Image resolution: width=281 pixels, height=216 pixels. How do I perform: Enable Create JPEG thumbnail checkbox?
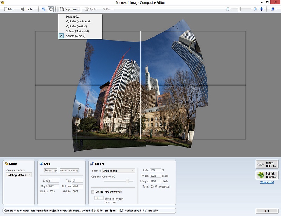93,192
